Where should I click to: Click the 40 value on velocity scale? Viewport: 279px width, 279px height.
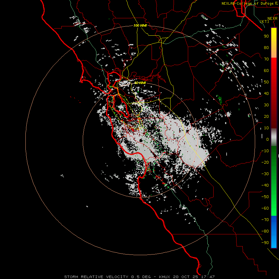tap(266, 94)
